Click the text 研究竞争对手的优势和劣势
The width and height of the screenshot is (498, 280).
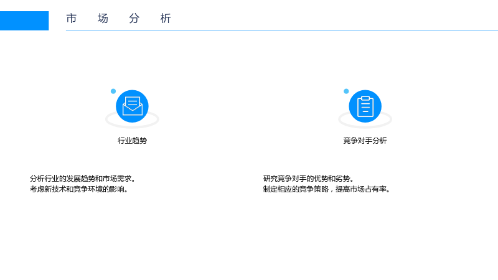[x=306, y=179]
